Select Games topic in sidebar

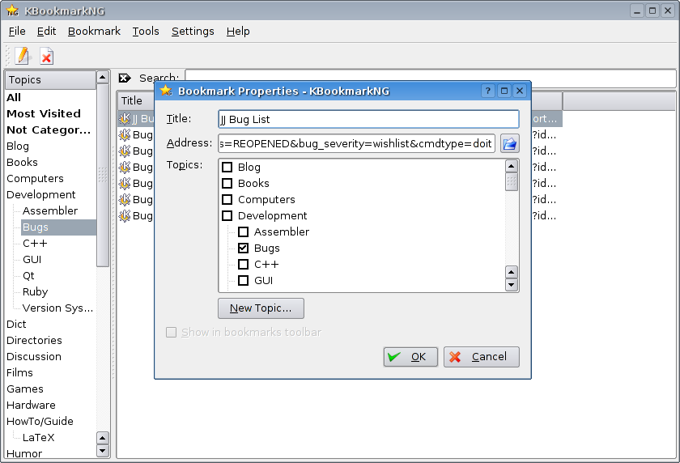click(x=25, y=389)
